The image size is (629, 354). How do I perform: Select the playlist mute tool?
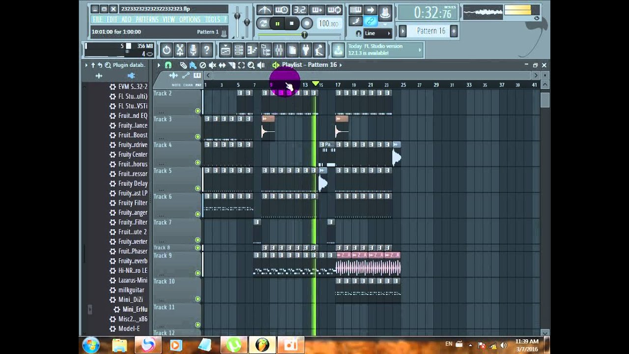pyautogui.click(x=212, y=65)
